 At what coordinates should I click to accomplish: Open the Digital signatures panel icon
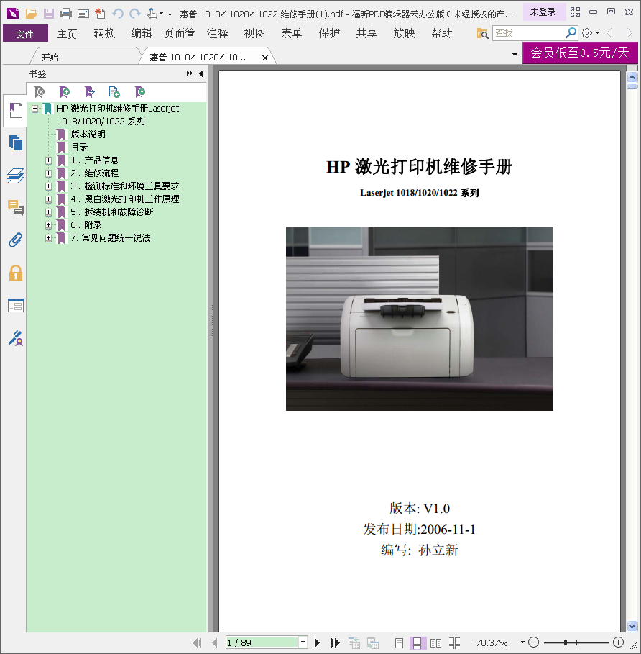point(15,338)
